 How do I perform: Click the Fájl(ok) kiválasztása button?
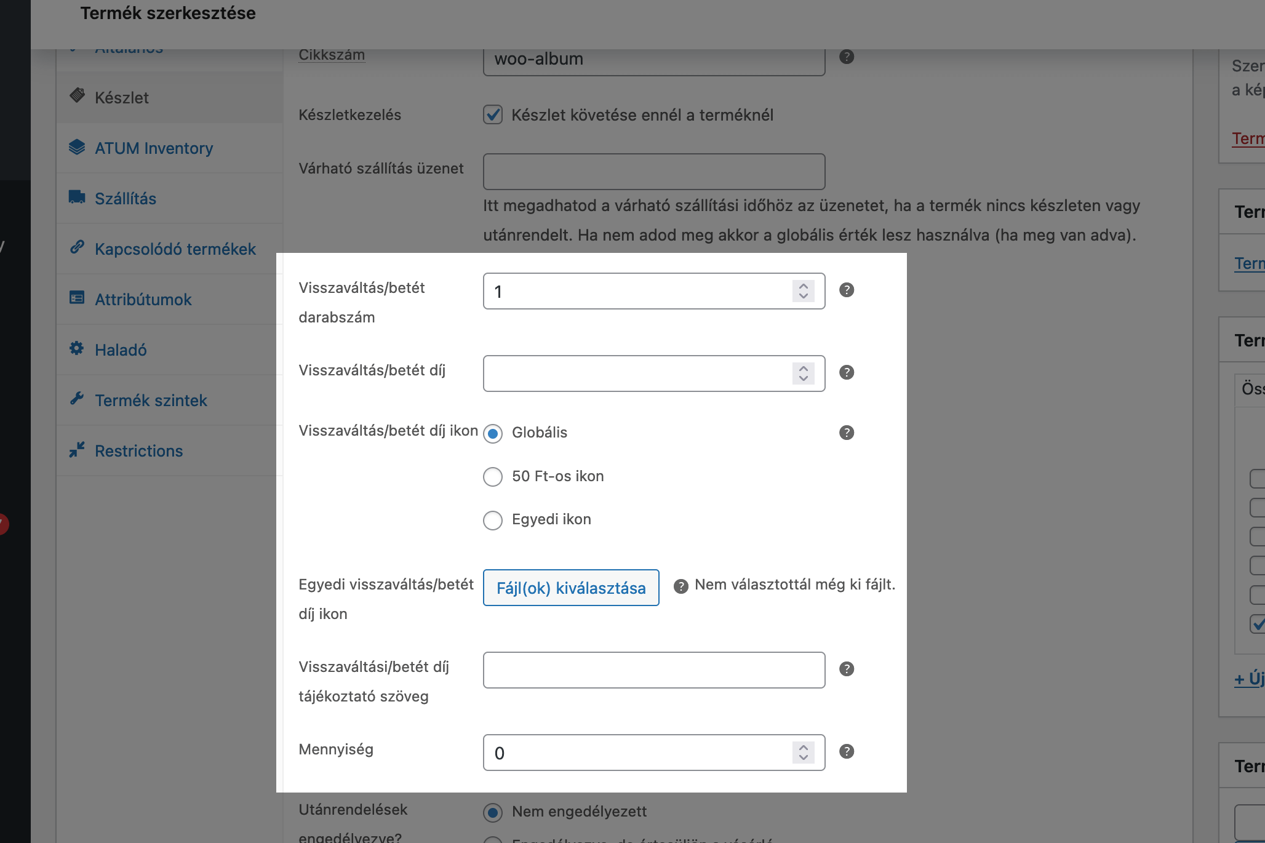pyautogui.click(x=571, y=588)
